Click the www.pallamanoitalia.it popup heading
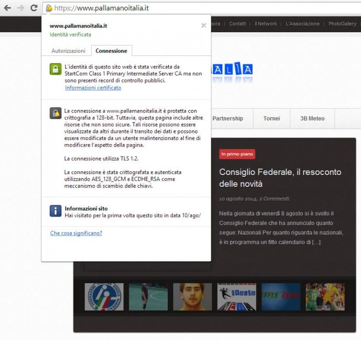This screenshot has height=340, width=361. click(78, 26)
